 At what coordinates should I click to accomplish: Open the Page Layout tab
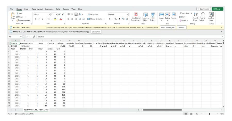37,9
